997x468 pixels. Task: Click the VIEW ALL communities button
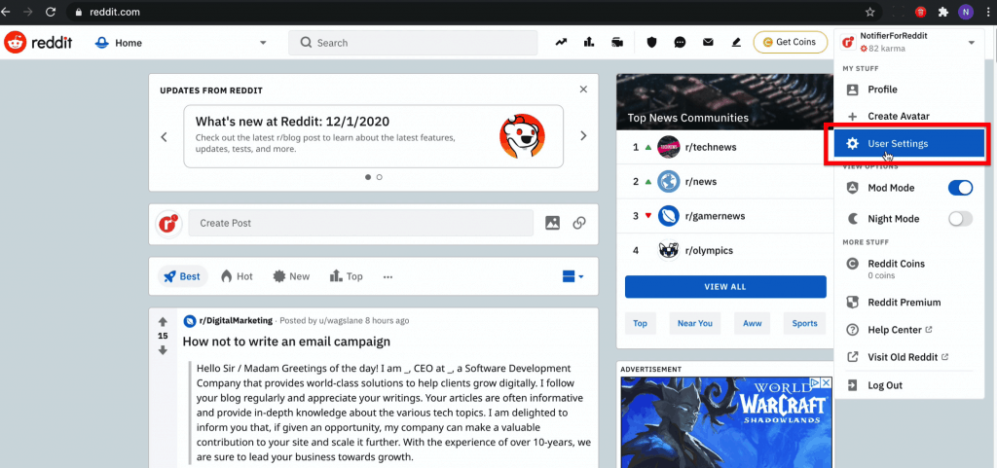pyautogui.click(x=725, y=287)
